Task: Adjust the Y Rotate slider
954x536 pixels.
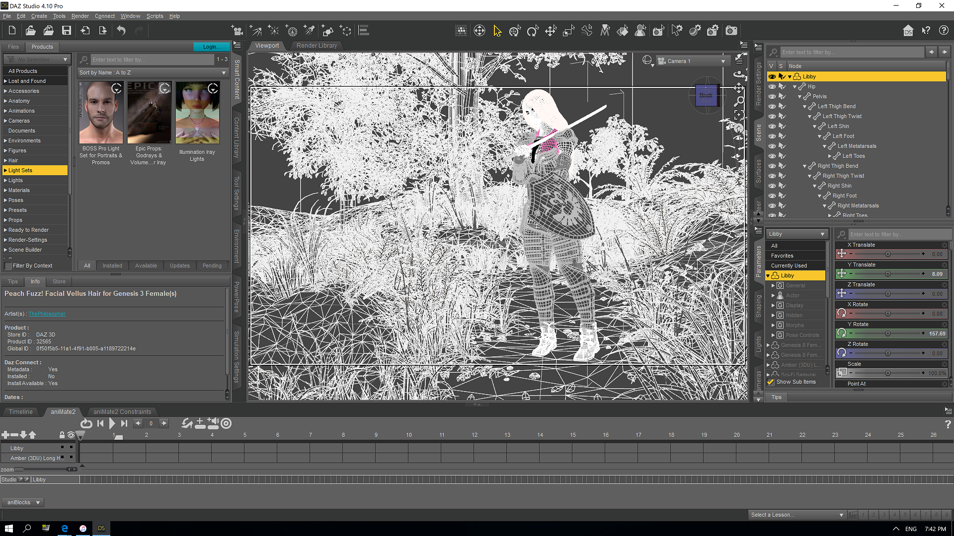Action: [887, 334]
